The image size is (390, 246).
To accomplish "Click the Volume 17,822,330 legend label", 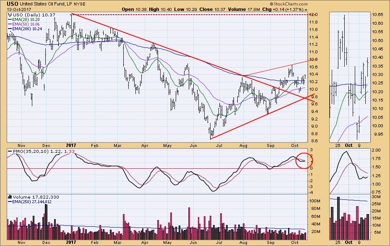I will click(x=36, y=197).
